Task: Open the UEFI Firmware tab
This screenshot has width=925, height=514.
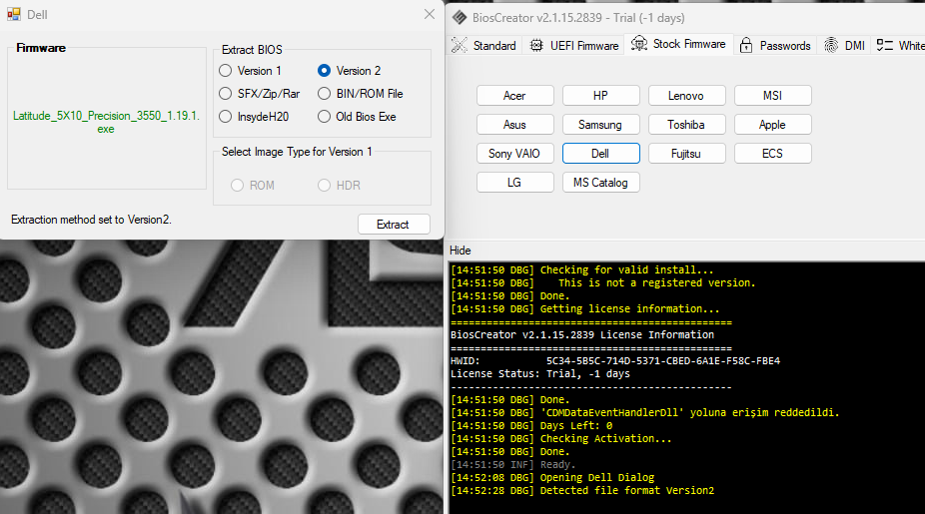Action: pyautogui.click(x=583, y=45)
